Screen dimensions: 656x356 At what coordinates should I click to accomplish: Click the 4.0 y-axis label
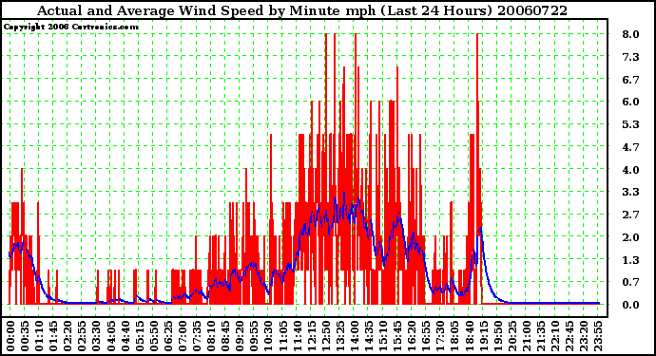pos(630,170)
